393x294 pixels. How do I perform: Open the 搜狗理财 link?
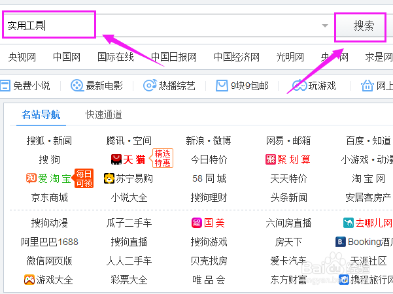pos(209,197)
